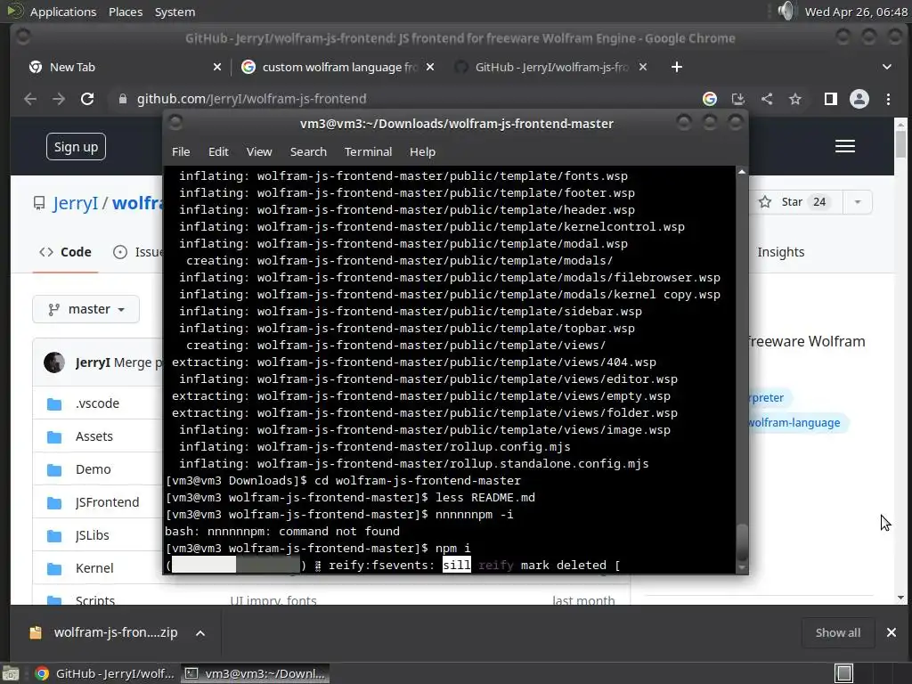Click the github.com address bar URL
This screenshot has height=684, width=912.
click(251, 99)
